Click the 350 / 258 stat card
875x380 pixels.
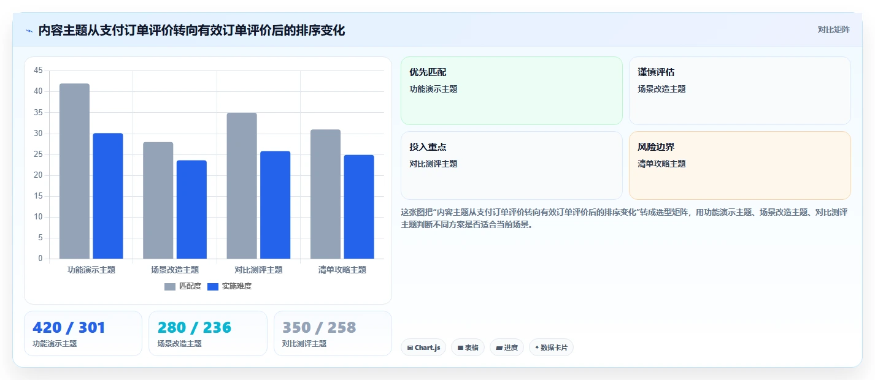[x=333, y=333]
